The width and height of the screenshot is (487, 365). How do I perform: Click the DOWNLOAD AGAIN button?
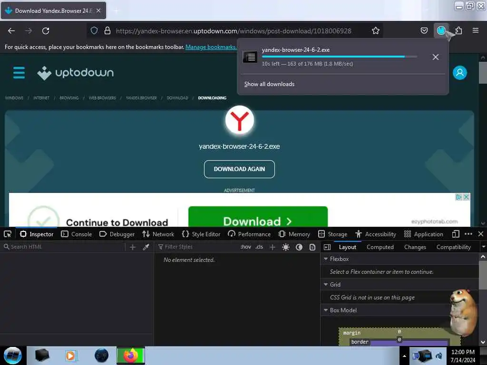coord(239,169)
